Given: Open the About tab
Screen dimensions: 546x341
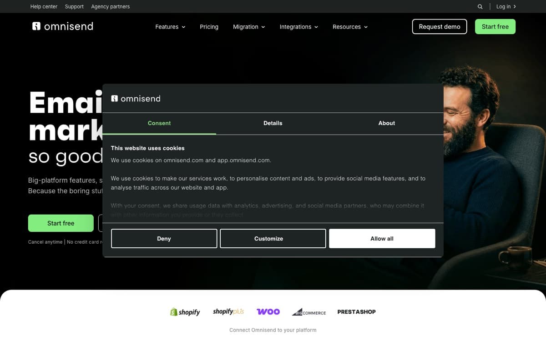Looking at the screenshot, I should coord(387,123).
